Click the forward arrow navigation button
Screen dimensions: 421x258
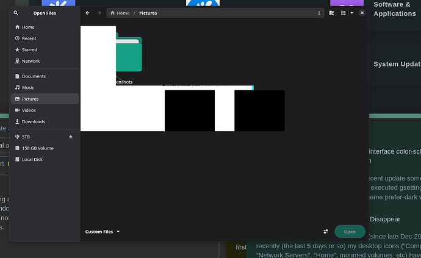99,13
